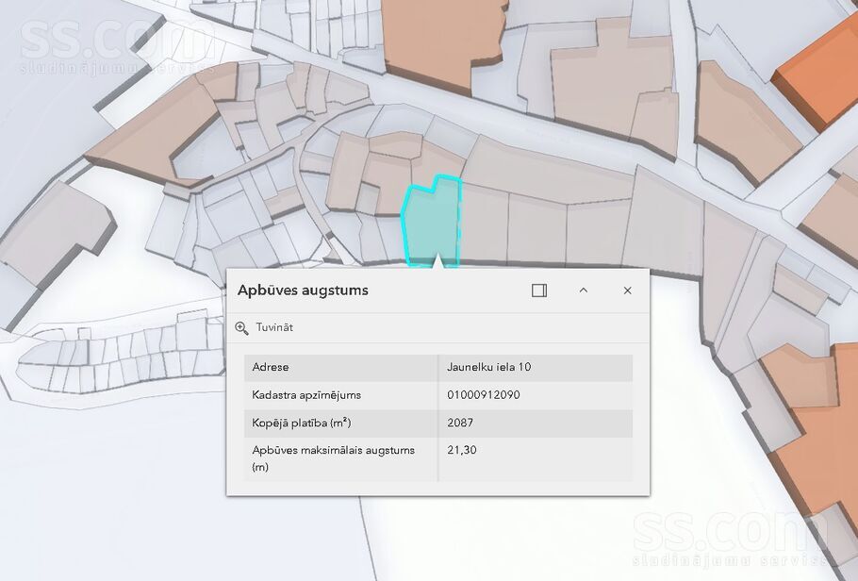This screenshot has width=858, height=581.
Task: Close the Apbūves augstums popup
Action: (627, 290)
